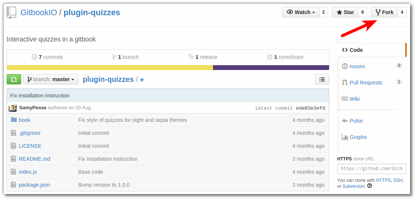Click the yellow language bar segment
Image resolution: width=416 pixels, height=200 pixels.
tap(110, 67)
